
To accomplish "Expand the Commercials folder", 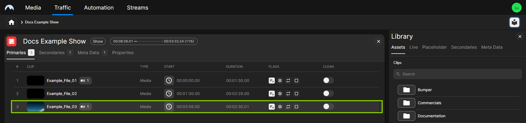I will [x=407, y=103].
